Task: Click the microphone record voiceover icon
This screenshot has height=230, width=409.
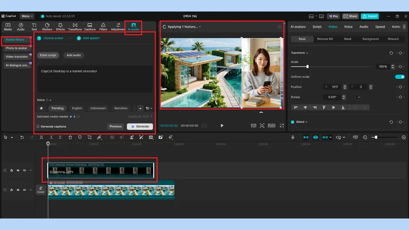Action: click(x=293, y=137)
